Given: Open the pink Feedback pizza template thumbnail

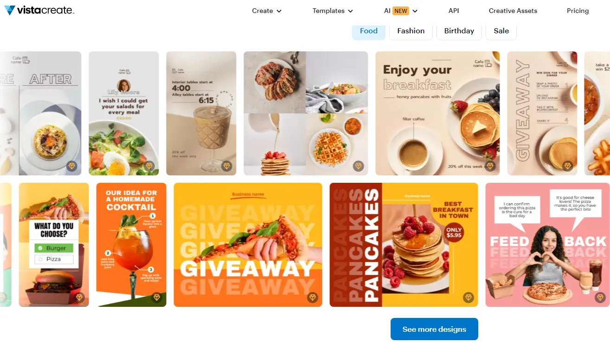Looking at the screenshot, I should [x=548, y=245].
